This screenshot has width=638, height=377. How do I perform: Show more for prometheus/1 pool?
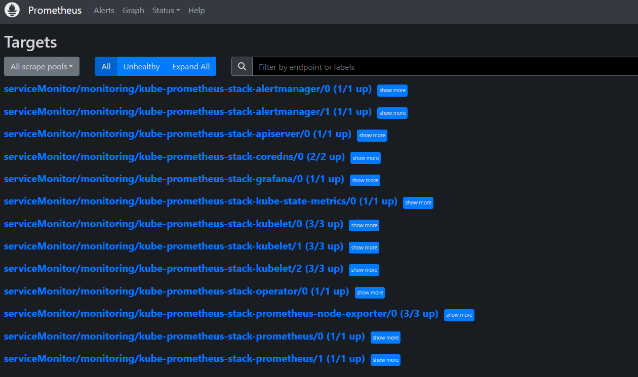(x=386, y=360)
